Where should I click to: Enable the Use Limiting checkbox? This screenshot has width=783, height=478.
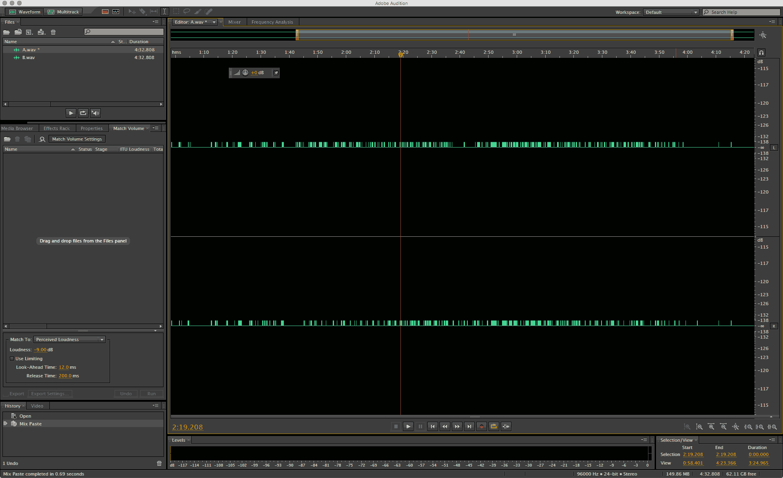point(12,359)
